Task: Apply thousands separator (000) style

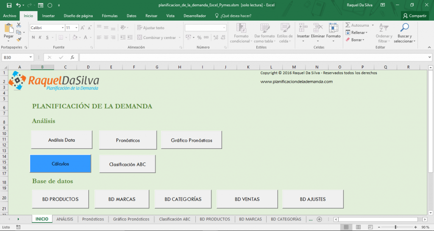Action: tap(206, 37)
